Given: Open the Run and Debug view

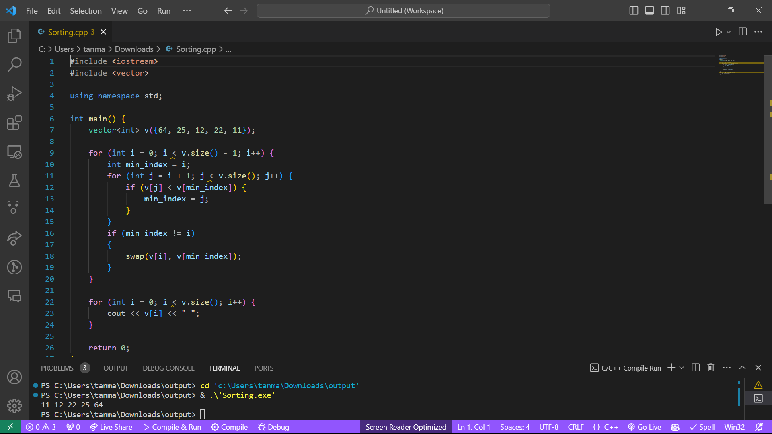Looking at the screenshot, I should click(14, 94).
